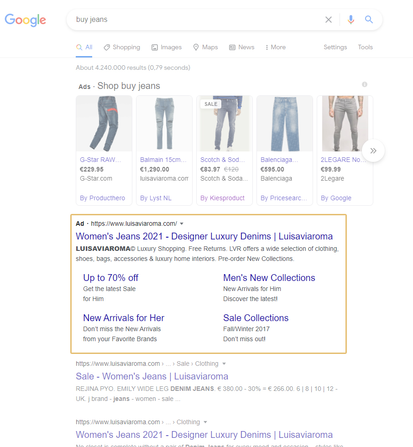Open Settings in search options
The height and width of the screenshot is (447, 413).
[x=335, y=47]
